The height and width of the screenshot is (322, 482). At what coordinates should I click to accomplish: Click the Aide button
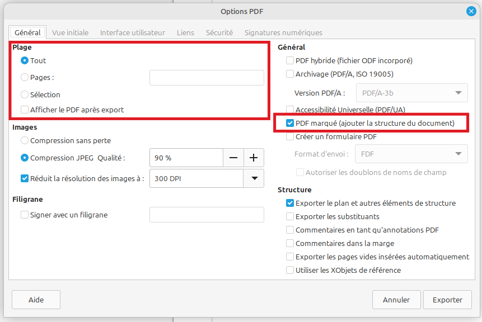pyautogui.click(x=36, y=300)
